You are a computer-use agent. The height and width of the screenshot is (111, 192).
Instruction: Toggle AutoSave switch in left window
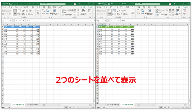11,4
